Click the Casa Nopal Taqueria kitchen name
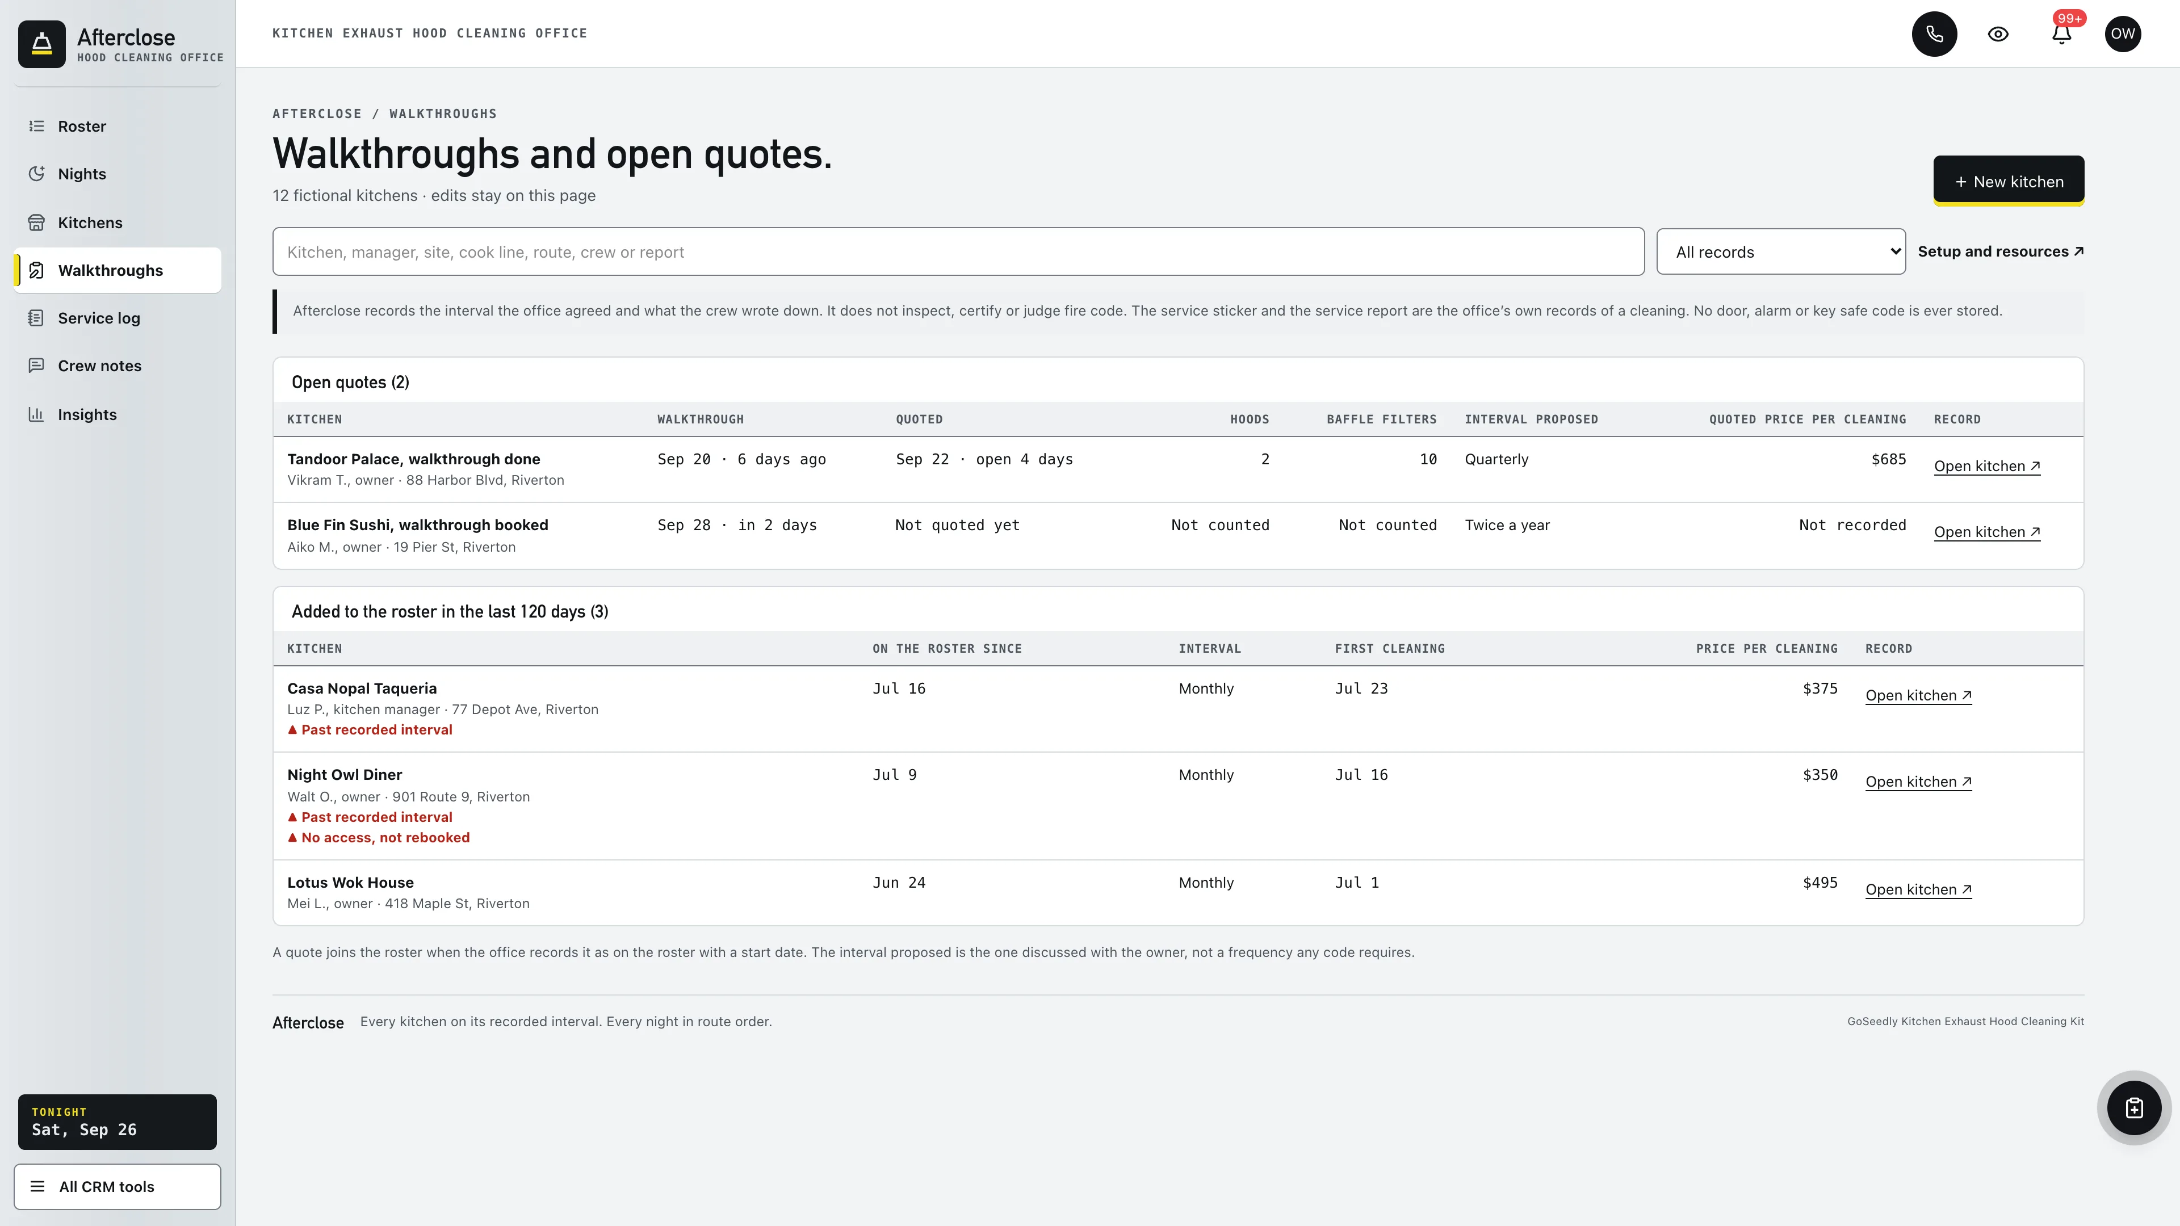 (x=362, y=688)
